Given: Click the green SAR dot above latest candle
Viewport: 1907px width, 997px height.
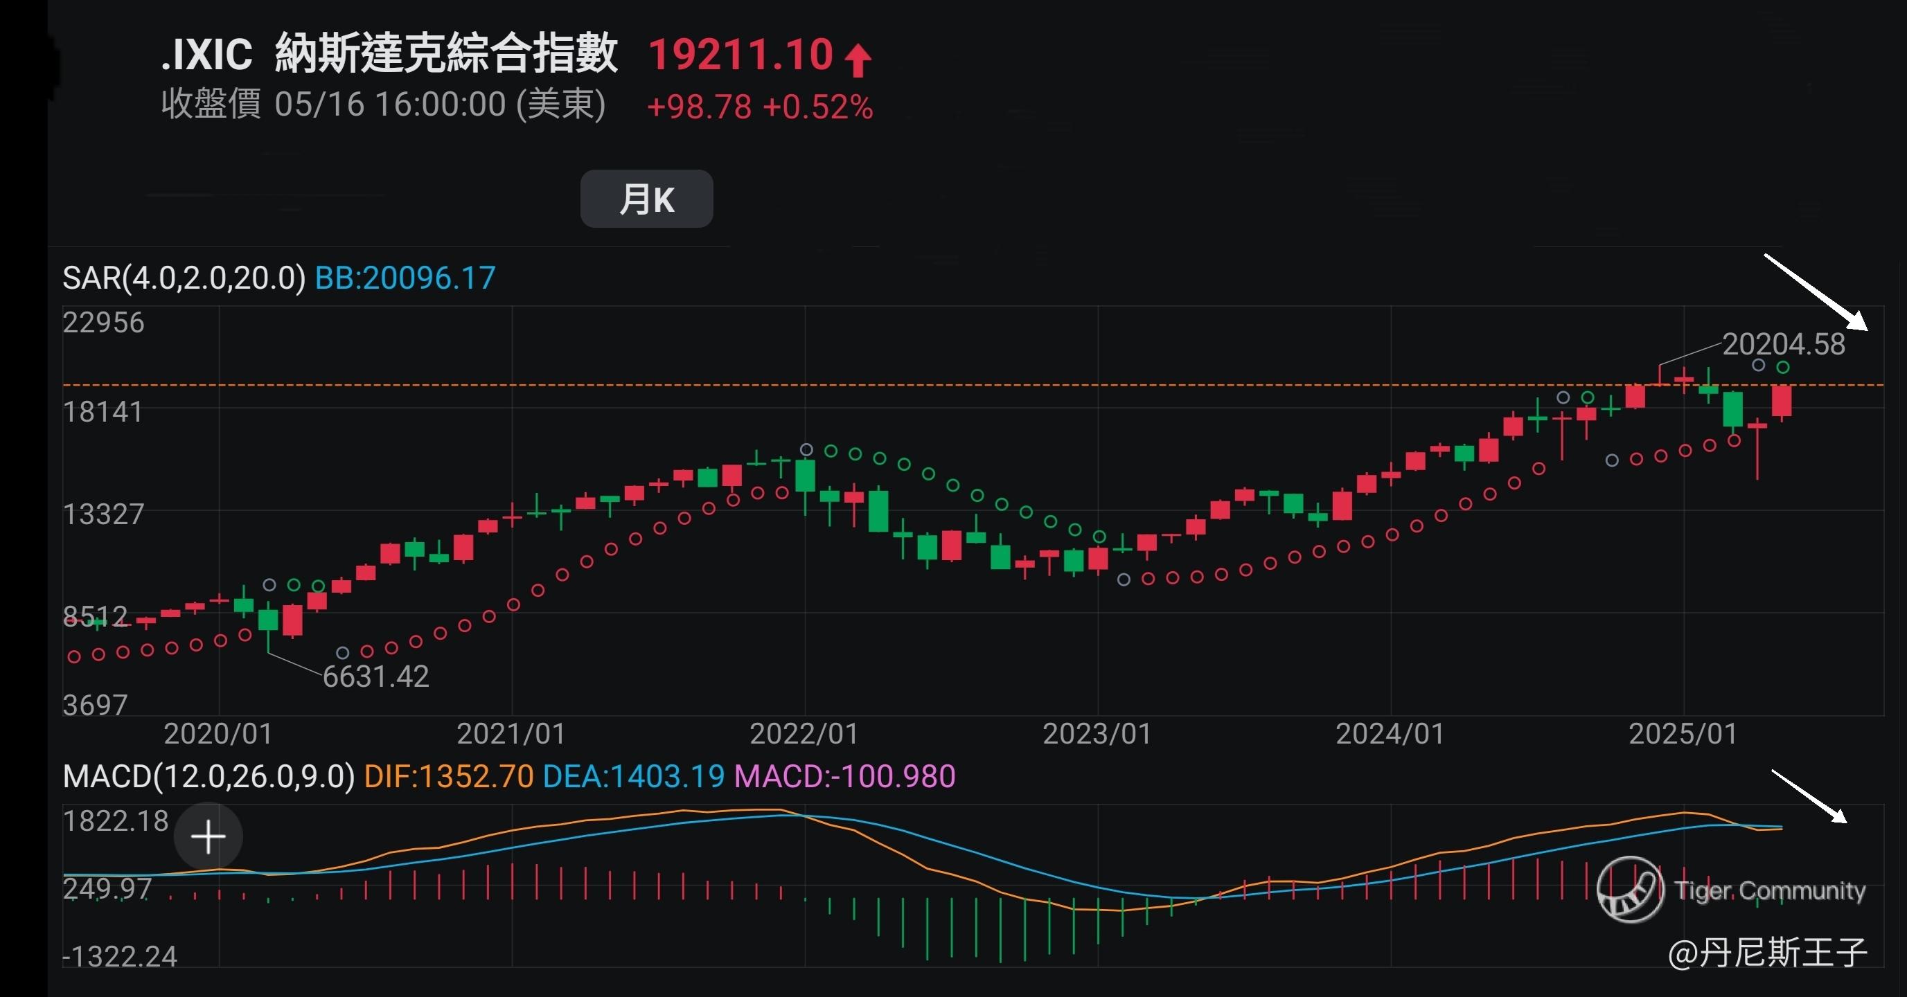Looking at the screenshot, I should click(x=1782, y=367).
